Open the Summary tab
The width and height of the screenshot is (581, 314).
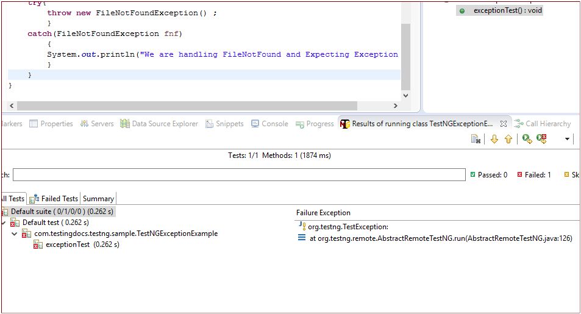point(98,199)
